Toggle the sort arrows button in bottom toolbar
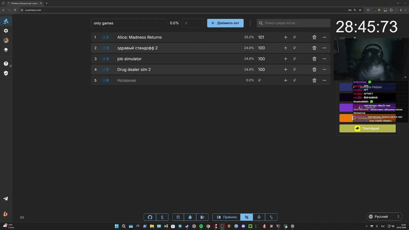This screenshot has width=409, height=230. click(x=271, y=217)
